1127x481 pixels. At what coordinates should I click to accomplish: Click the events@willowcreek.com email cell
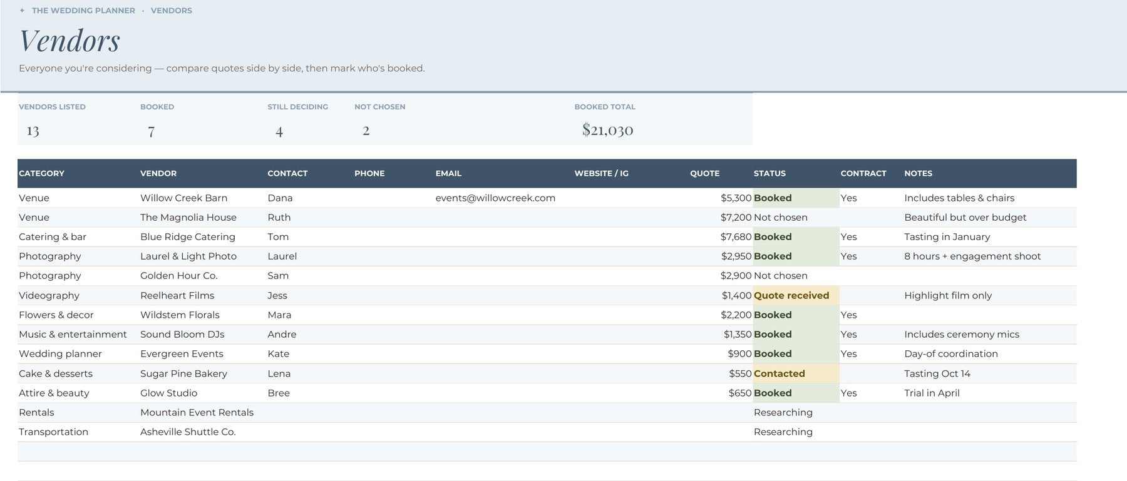(x=495, y=198)
